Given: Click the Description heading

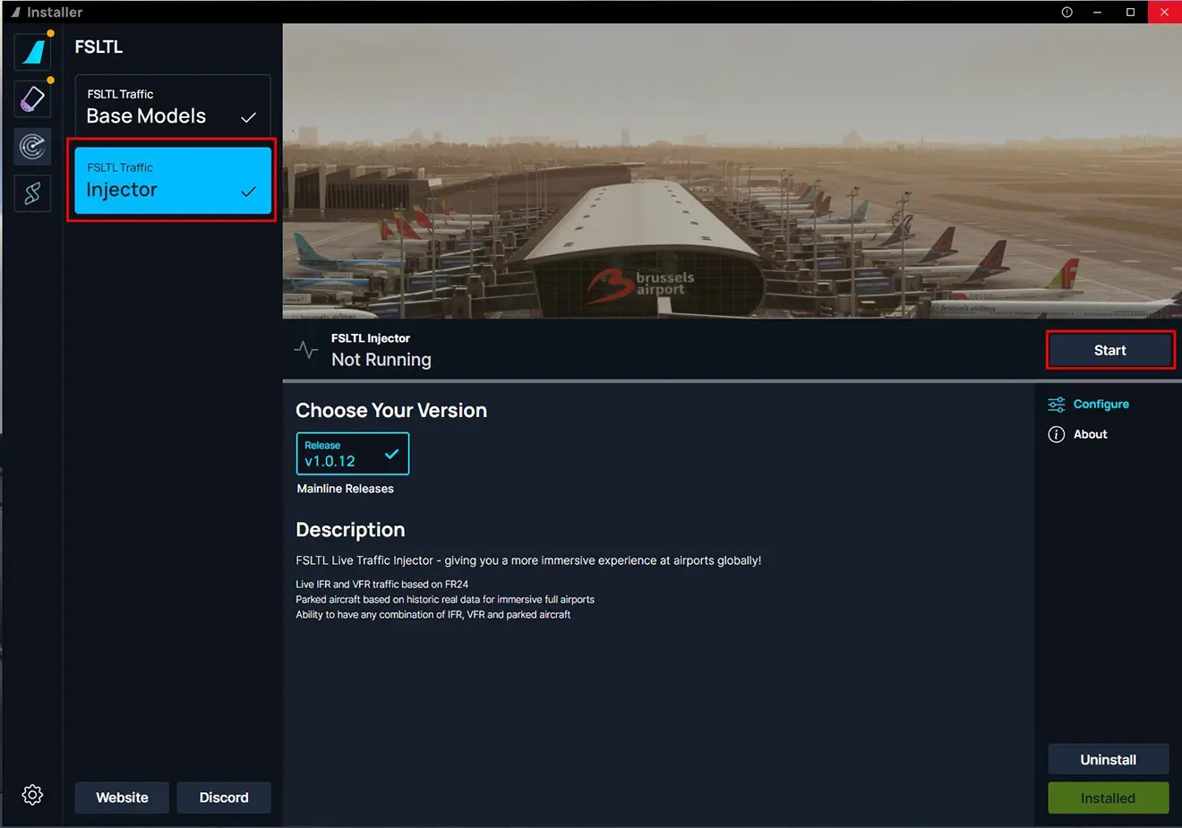Looking at the screenshot, I should [350, 530].
